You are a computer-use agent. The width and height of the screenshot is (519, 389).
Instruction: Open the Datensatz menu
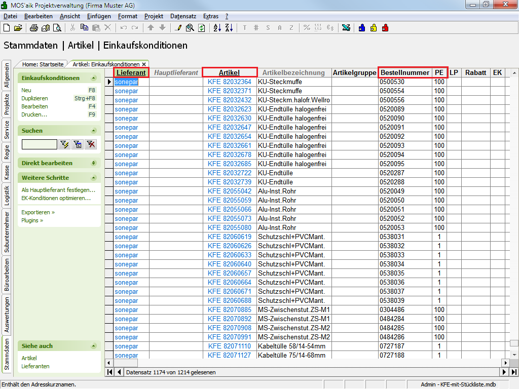coord(183,16)
